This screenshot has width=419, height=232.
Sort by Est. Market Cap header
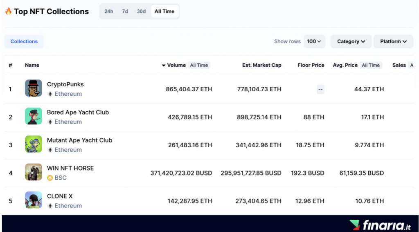coord(262,65)
